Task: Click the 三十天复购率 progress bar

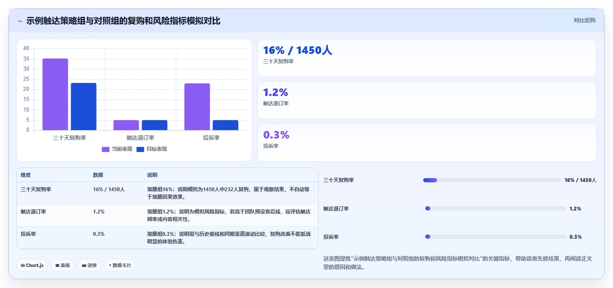Action: click(492, 180)
